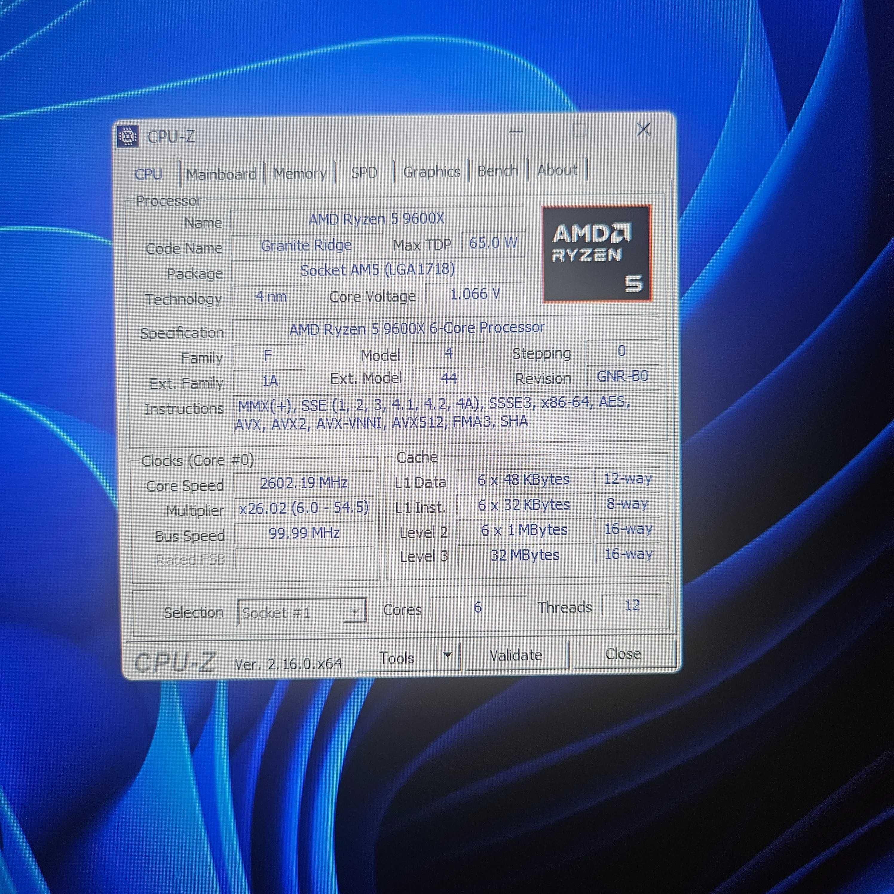The image size is (894, 894).
Task: Click the L1 Data value 6 x 48 KBytes
Action: [524, 480]
